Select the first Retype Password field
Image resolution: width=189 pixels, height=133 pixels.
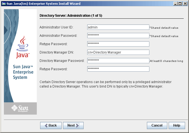click(118, 44)
